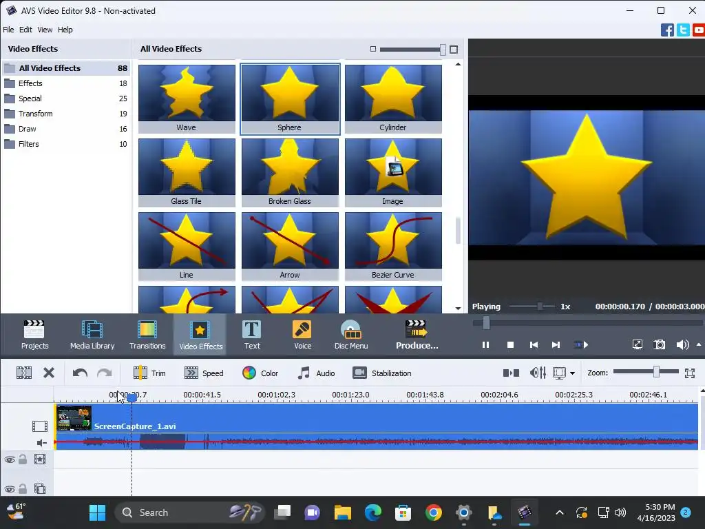The height and width of the screenshot is (529, 705).
Task: Open the Voice recording section
Action: pos(302,335)
